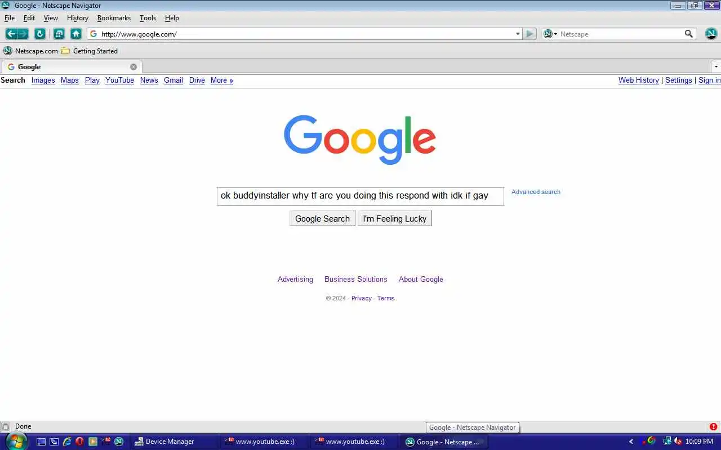Screen dimensions: 721x450
Task: Reload the current page
Action: point(39,34)
